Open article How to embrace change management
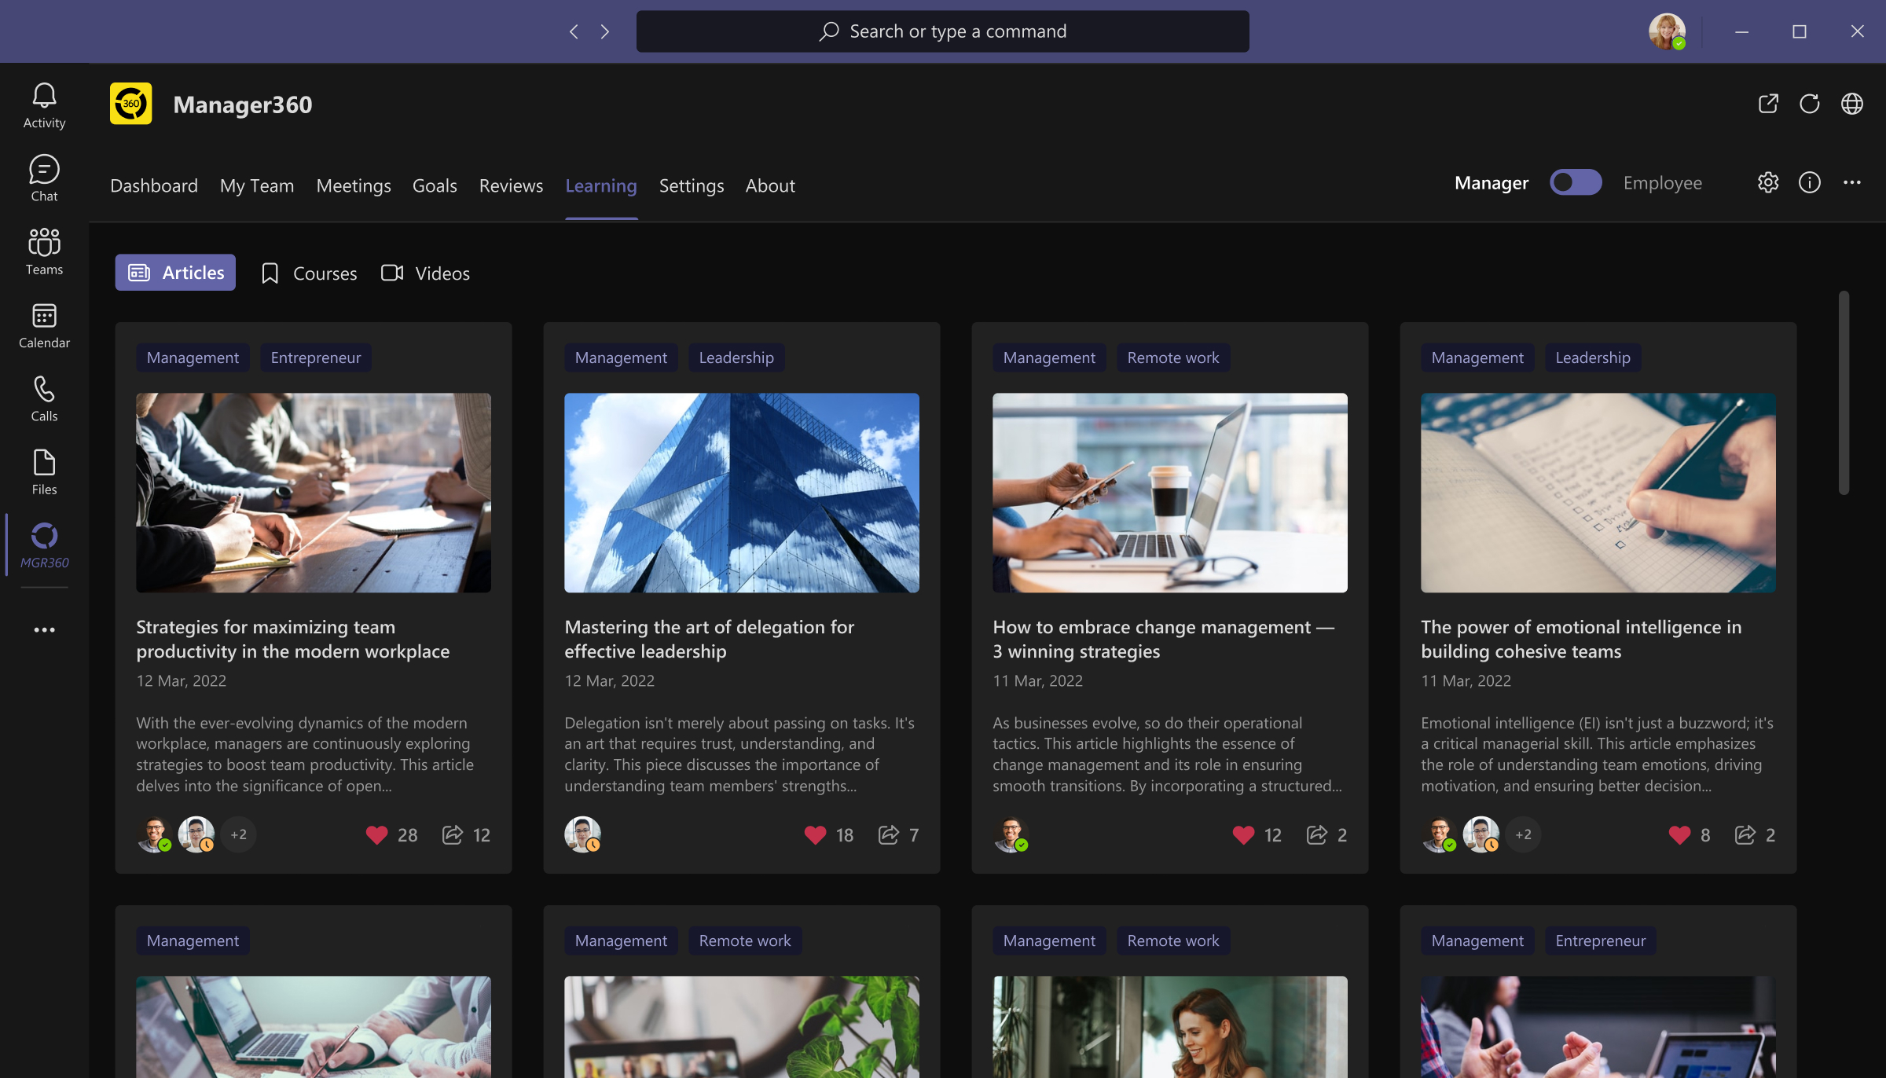The height and width of the screenshot is (1078, 1886). [1163, 639]
